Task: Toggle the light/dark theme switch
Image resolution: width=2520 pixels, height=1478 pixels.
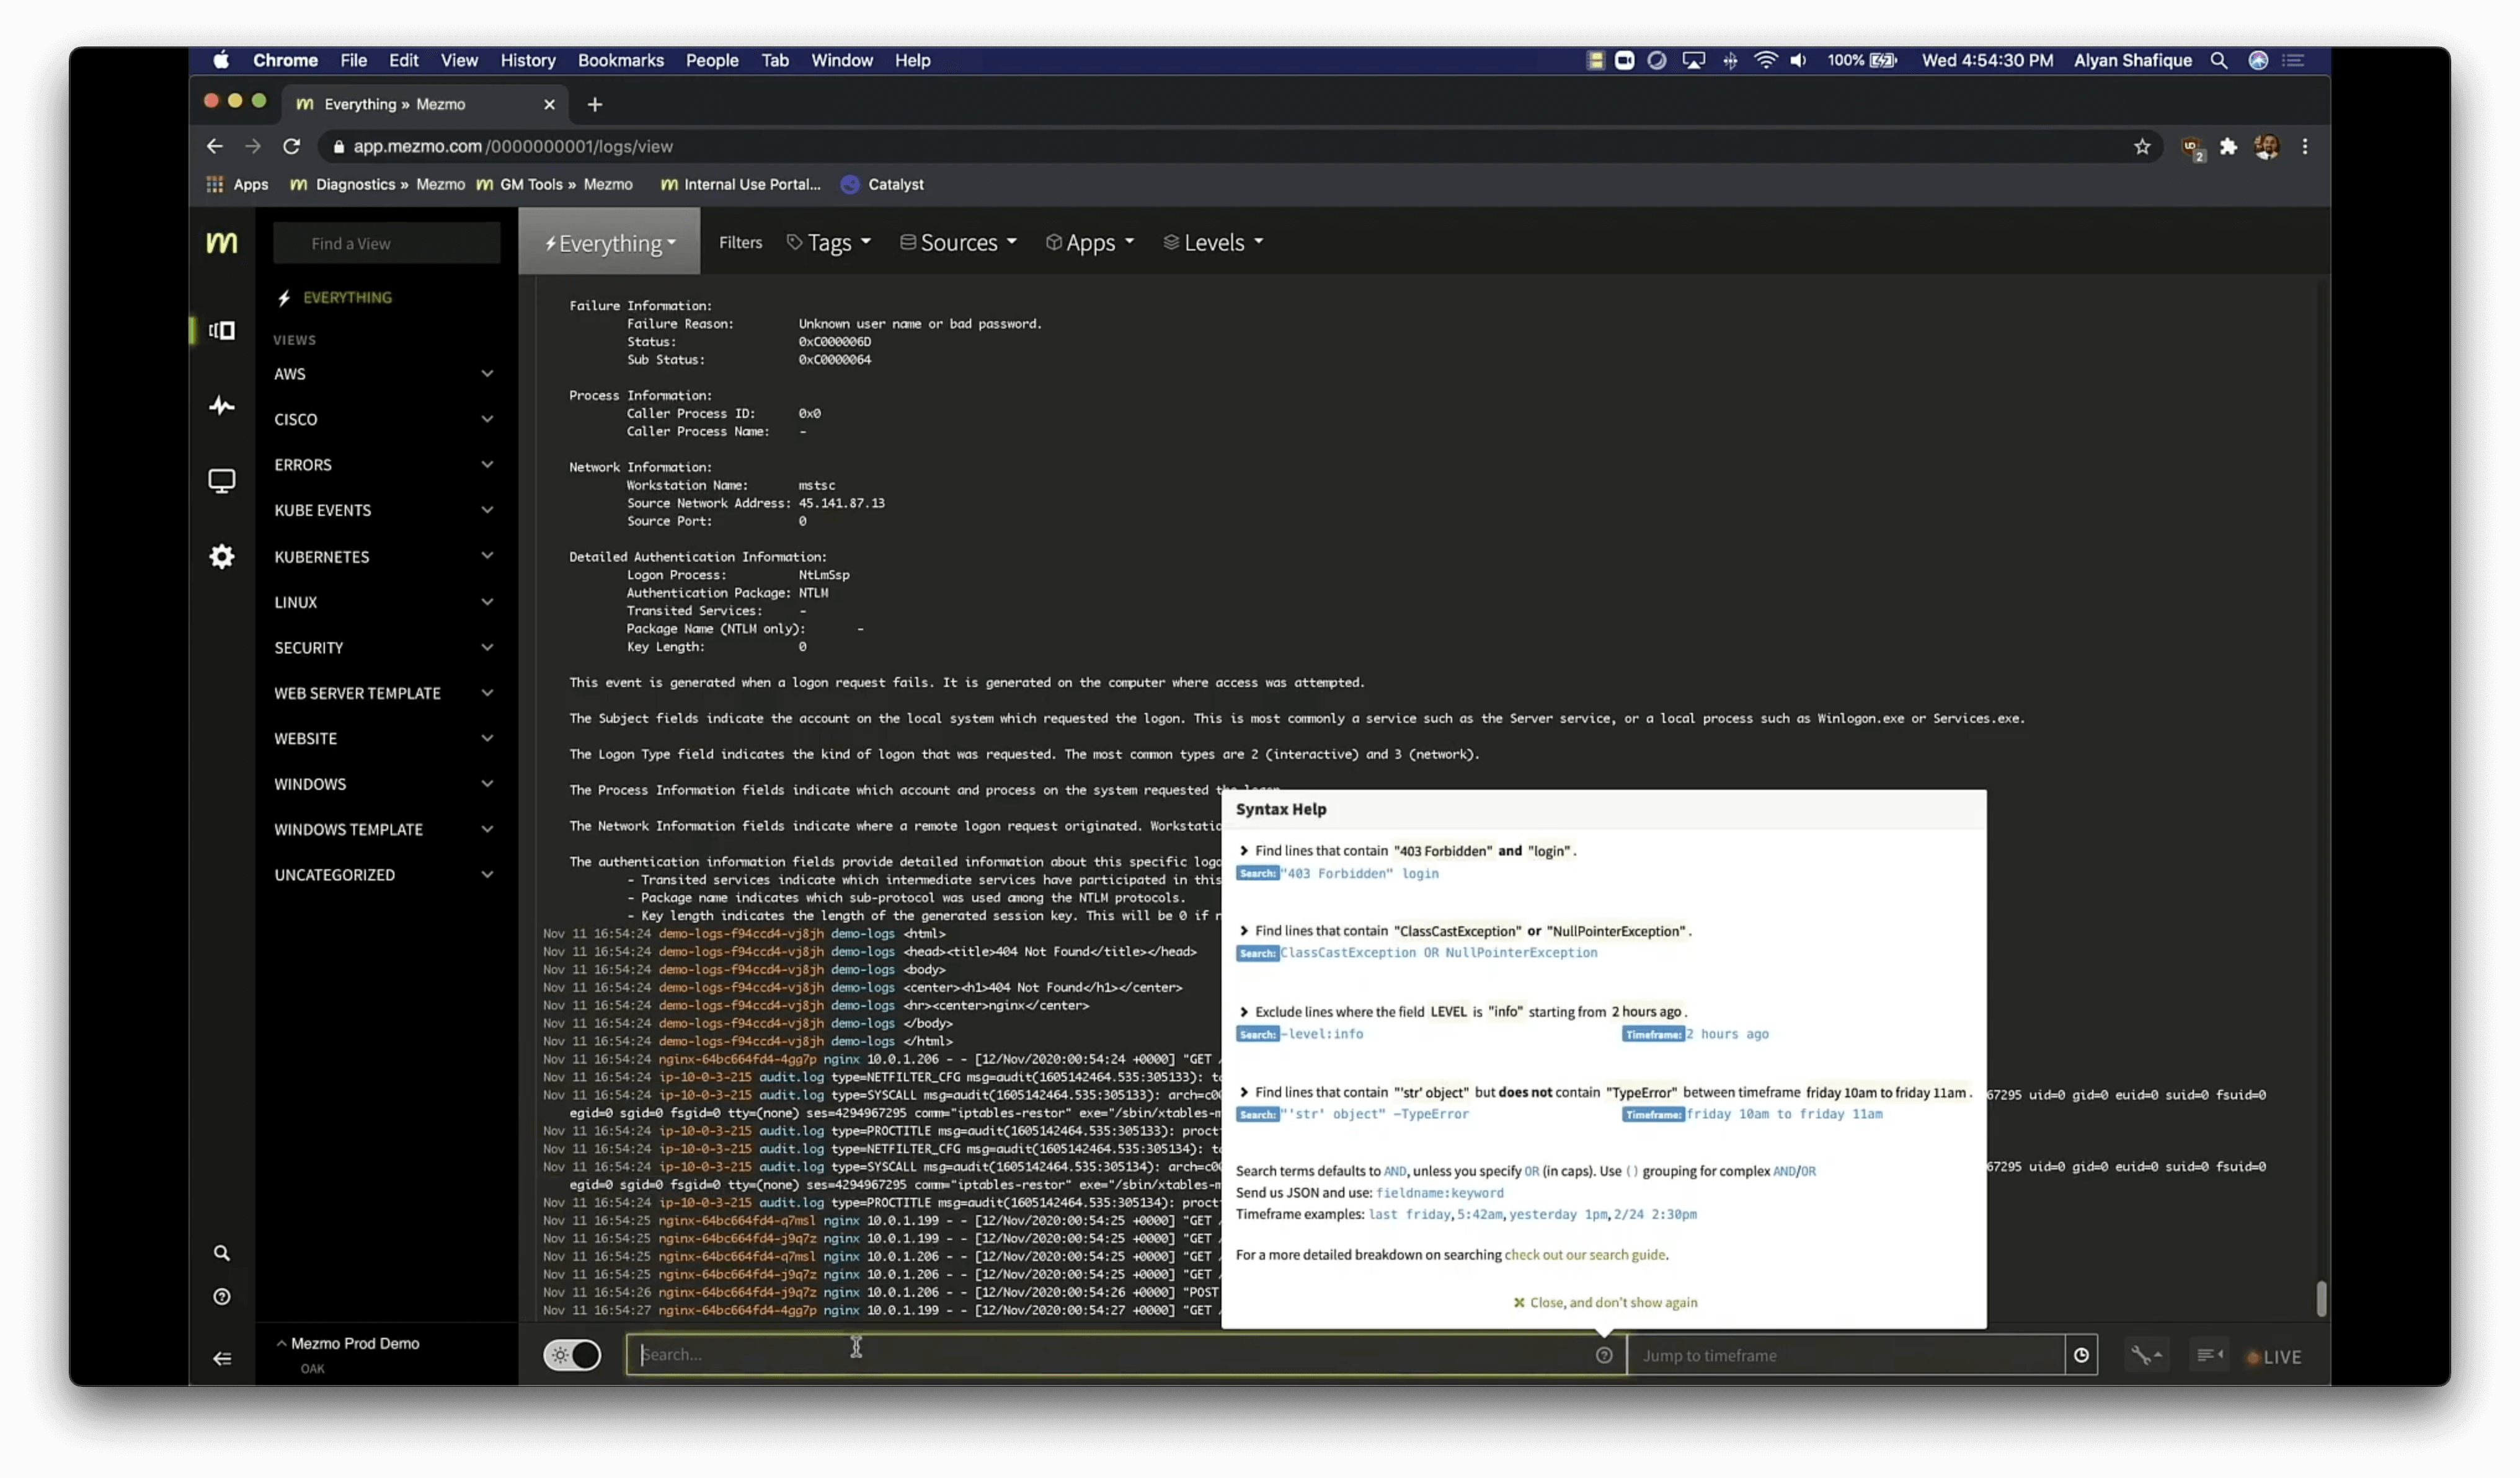Action: (x=572, y=1355)
